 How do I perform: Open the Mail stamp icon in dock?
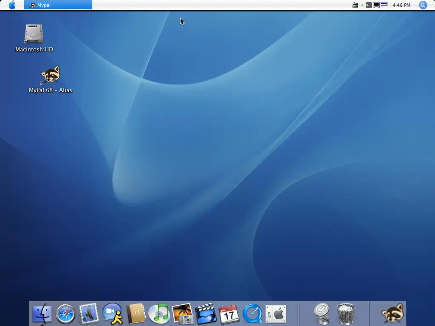89,314
